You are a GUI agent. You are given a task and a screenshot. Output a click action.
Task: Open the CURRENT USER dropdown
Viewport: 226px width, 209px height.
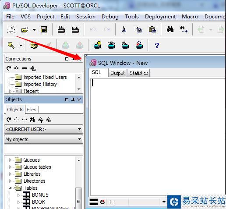[43, 129]
